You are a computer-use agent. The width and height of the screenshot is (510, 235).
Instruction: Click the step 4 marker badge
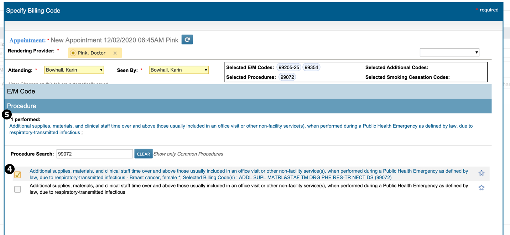[10, 169]
